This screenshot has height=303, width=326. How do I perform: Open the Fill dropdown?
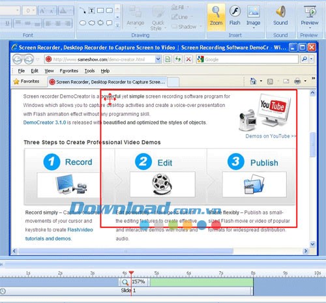180,8
